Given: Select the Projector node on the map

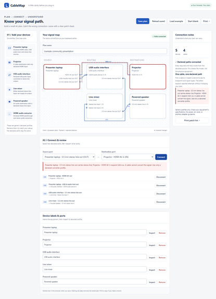Looking at the screenshot, I should pyautogui.click(x=148, y=77).
